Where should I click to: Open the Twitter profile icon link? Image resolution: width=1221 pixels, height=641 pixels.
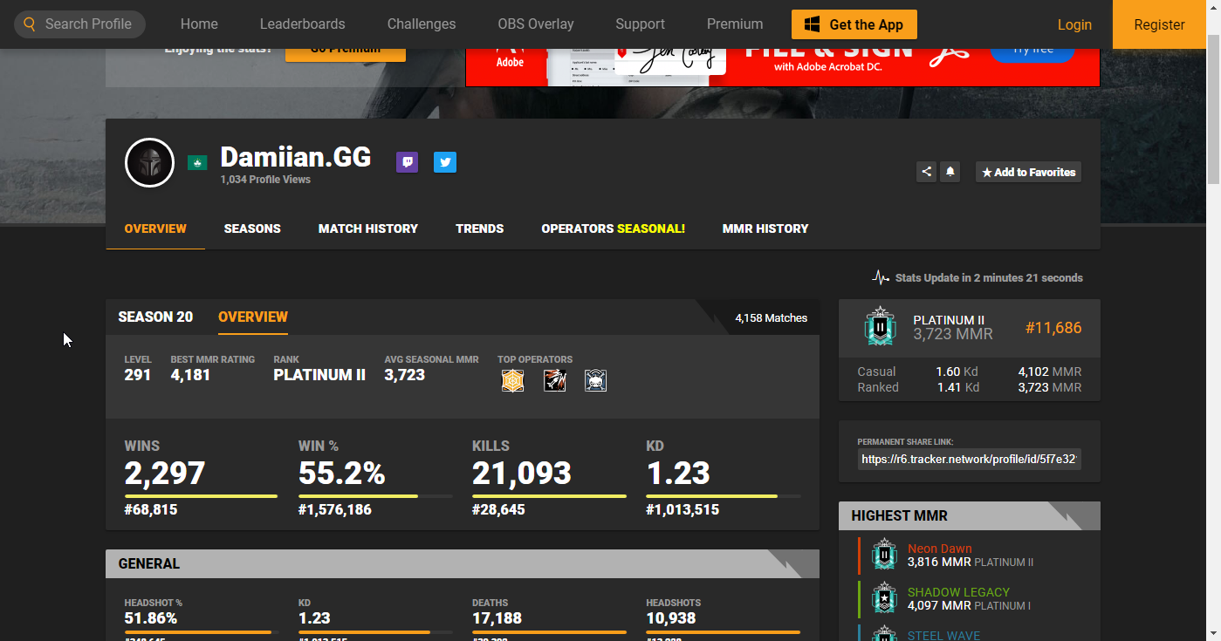pos(445,162)
